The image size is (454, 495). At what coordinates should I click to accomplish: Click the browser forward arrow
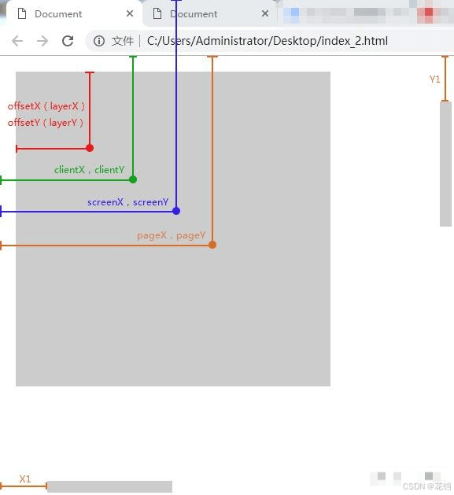pyautogui.click(x=42, y=41)
